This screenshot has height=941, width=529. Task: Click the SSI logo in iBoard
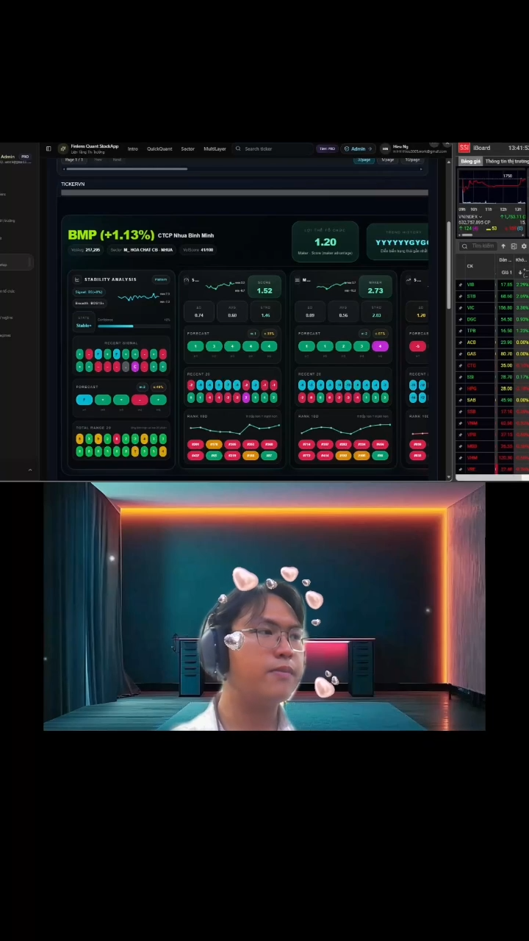pyautogui.click(x=464, y=148)
